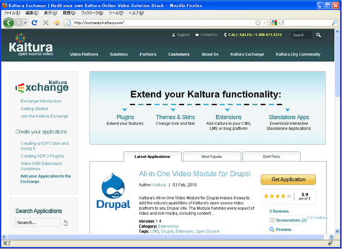Open the address bar history dropdown
Image resolution: width=342 pixels, height=249 pixels.
pos(265,23)
